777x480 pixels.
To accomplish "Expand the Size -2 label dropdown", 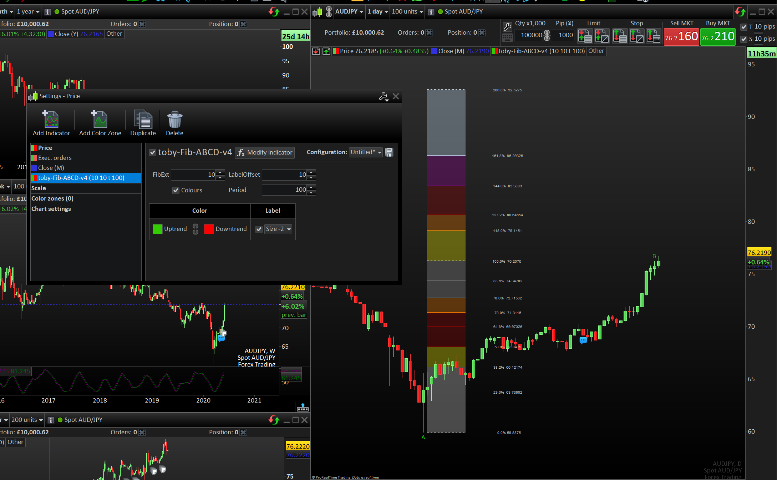I will (x=278, y=229).
